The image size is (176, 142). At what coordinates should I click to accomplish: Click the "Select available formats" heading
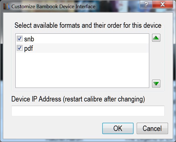pyautogui.click(x=88, y=26)
